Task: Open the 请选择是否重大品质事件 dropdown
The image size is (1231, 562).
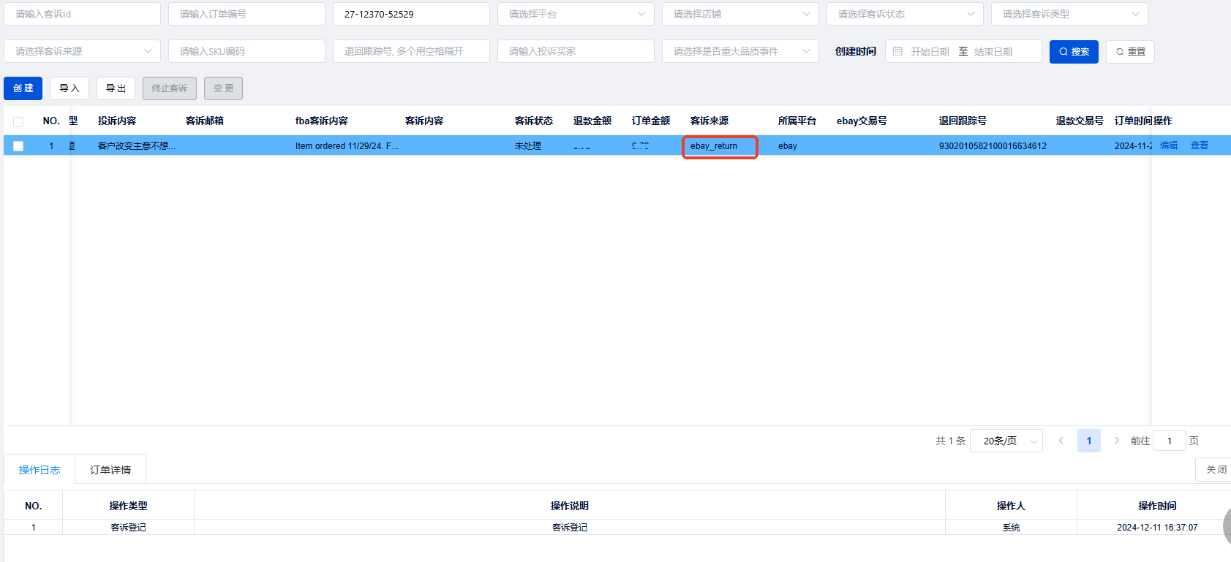Action: click(740, 51)
